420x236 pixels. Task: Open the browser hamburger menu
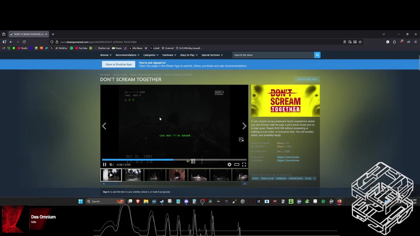click(415, 42)
